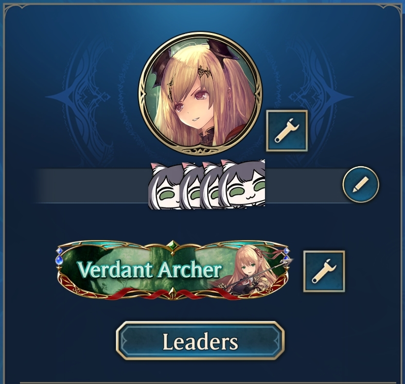Click the wrench icon next to Verdant Archer banner

point(324,271)
